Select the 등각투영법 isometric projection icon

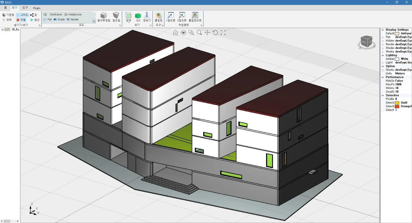point(104,17)
